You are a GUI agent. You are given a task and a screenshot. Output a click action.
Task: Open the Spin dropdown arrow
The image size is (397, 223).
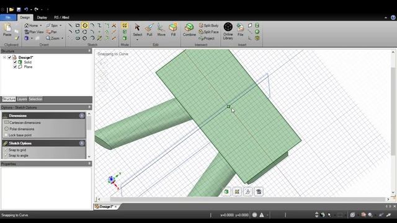click(61, 25)
